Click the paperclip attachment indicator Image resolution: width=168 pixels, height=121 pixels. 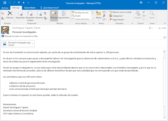[151, 28]
